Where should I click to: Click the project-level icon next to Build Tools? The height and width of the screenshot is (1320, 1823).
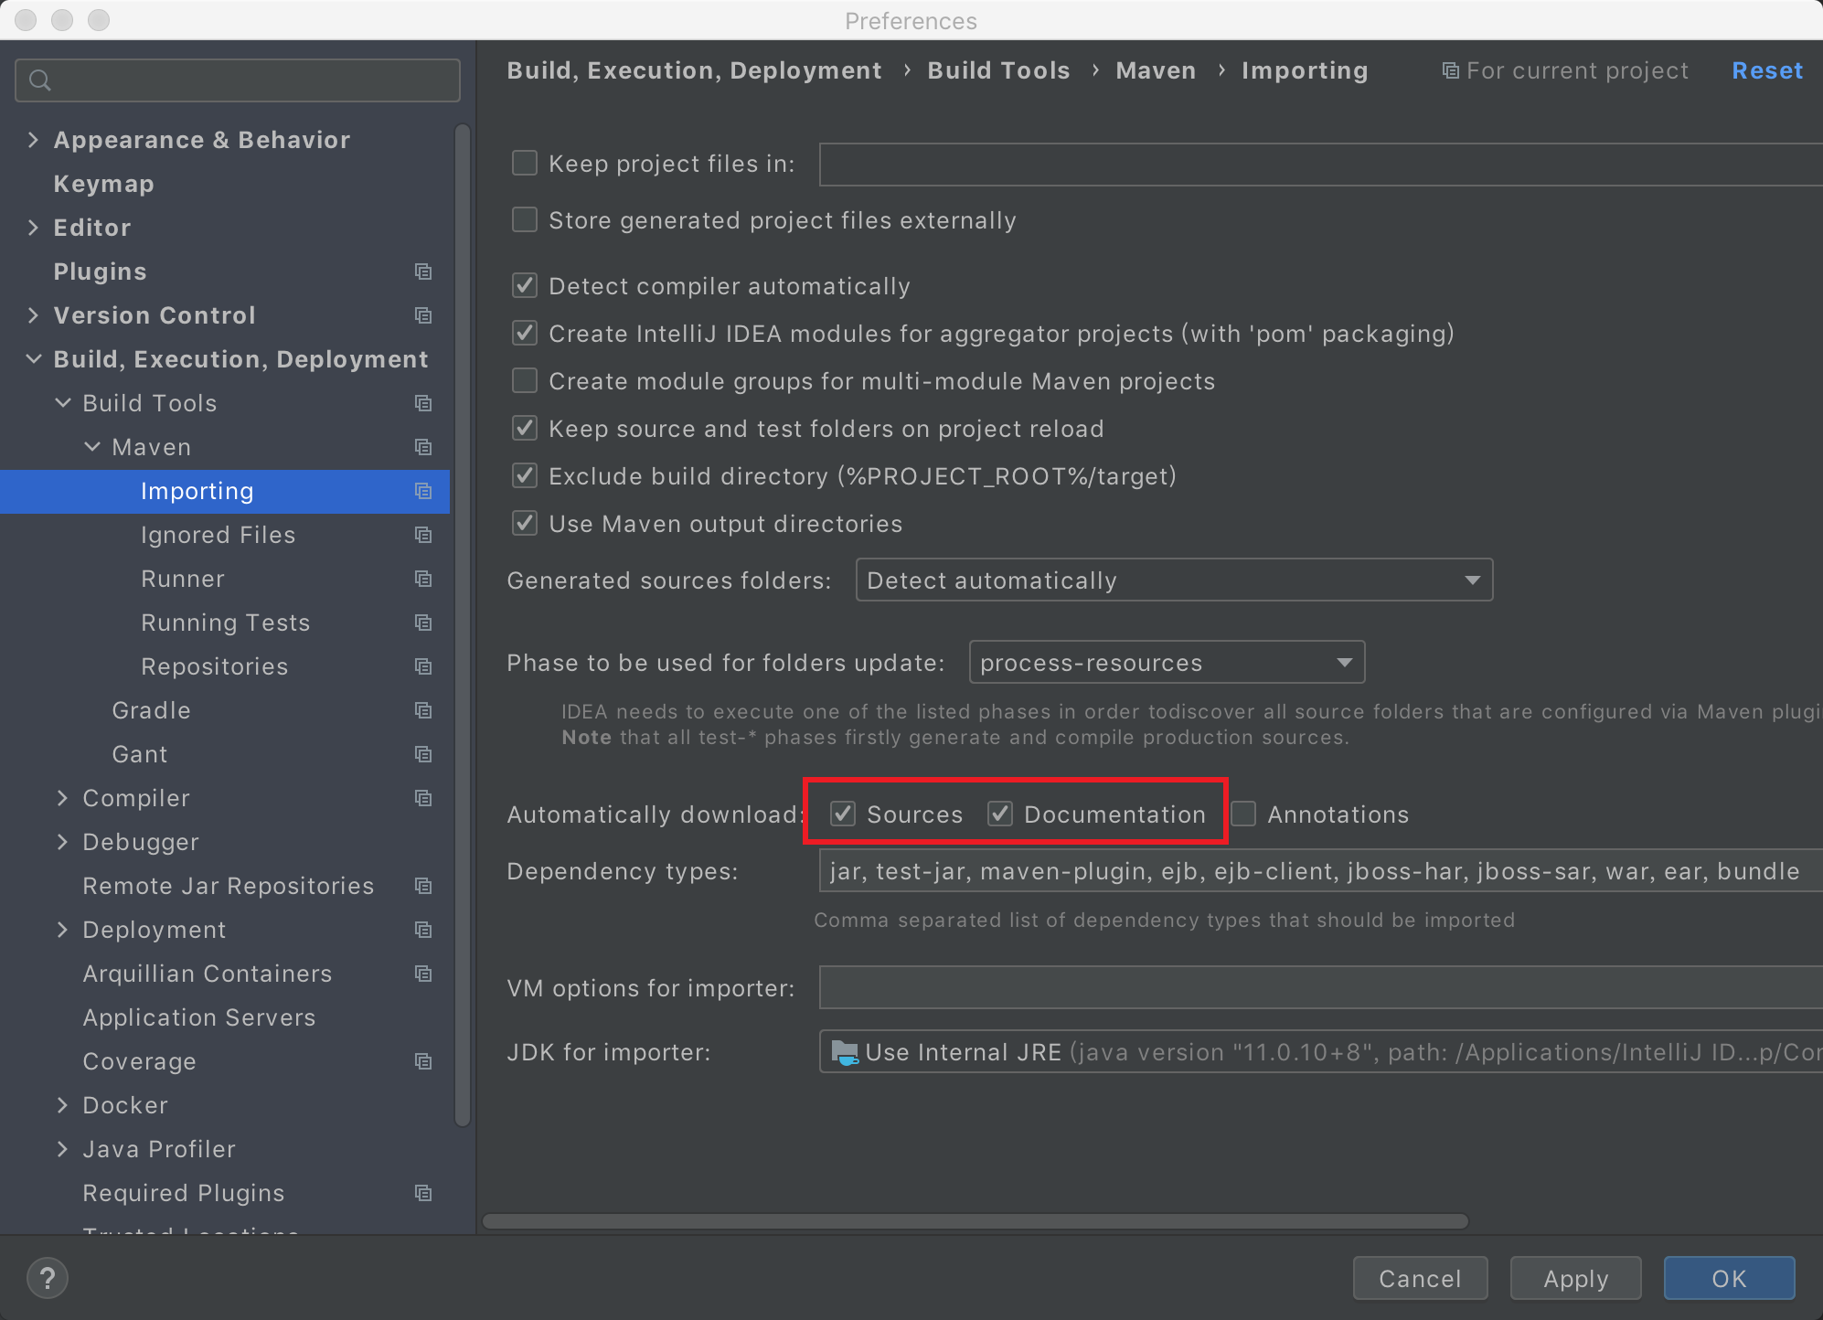click(422, 403)
